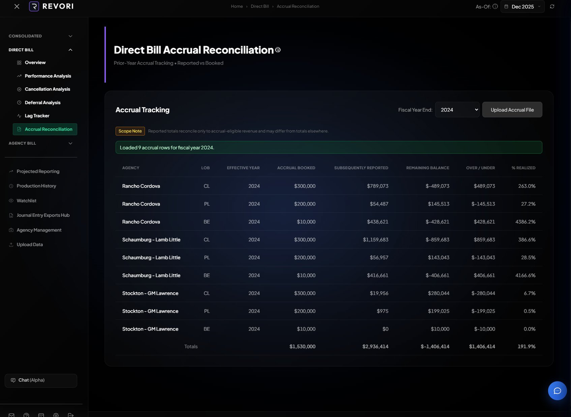Click Accrual Reconciliation breadcrumb text
Image resolution: width=571 pixels, height=417 pixels.
tap(298, 7)
